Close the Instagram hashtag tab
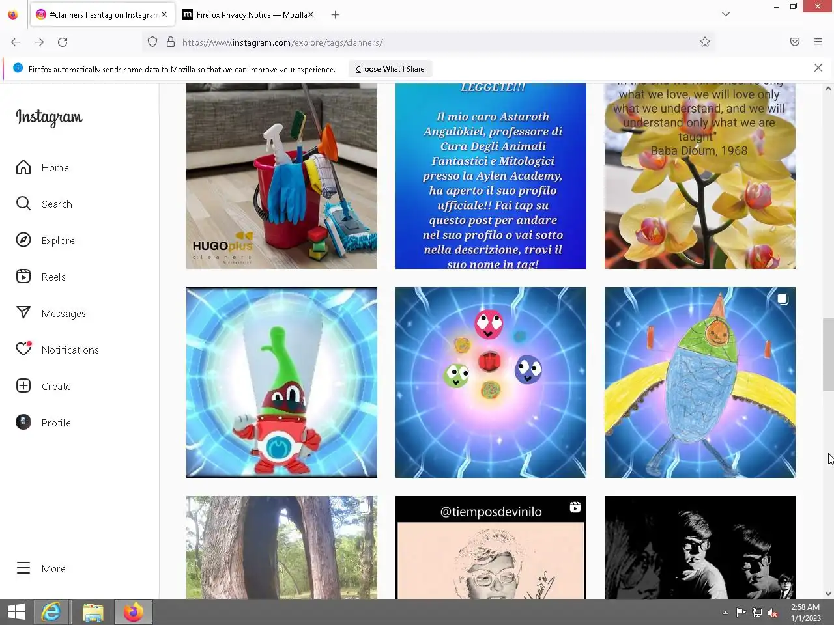The width and height of the screenshot is (834, 625). tap(164, 14)
